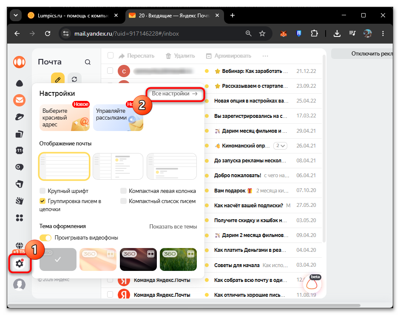400x315 pixels.
Task: Open the Telemost sidebar icon below Mail
Action: click(x=20, y=117)
